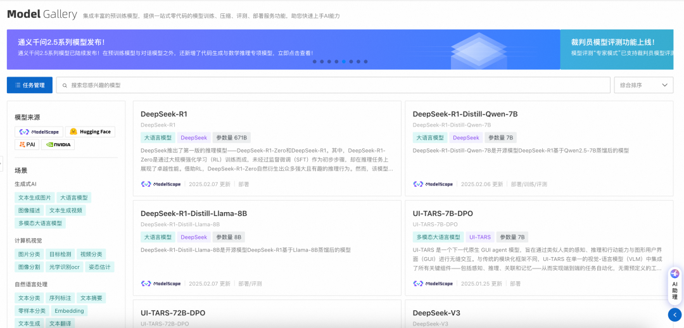Screen dimensions: 684x328
Task: Select the Embedding filter tag
Action: [x=69, y=311]
